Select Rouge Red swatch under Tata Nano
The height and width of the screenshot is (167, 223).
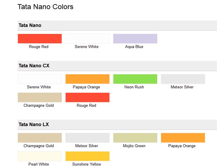point(40,39)
